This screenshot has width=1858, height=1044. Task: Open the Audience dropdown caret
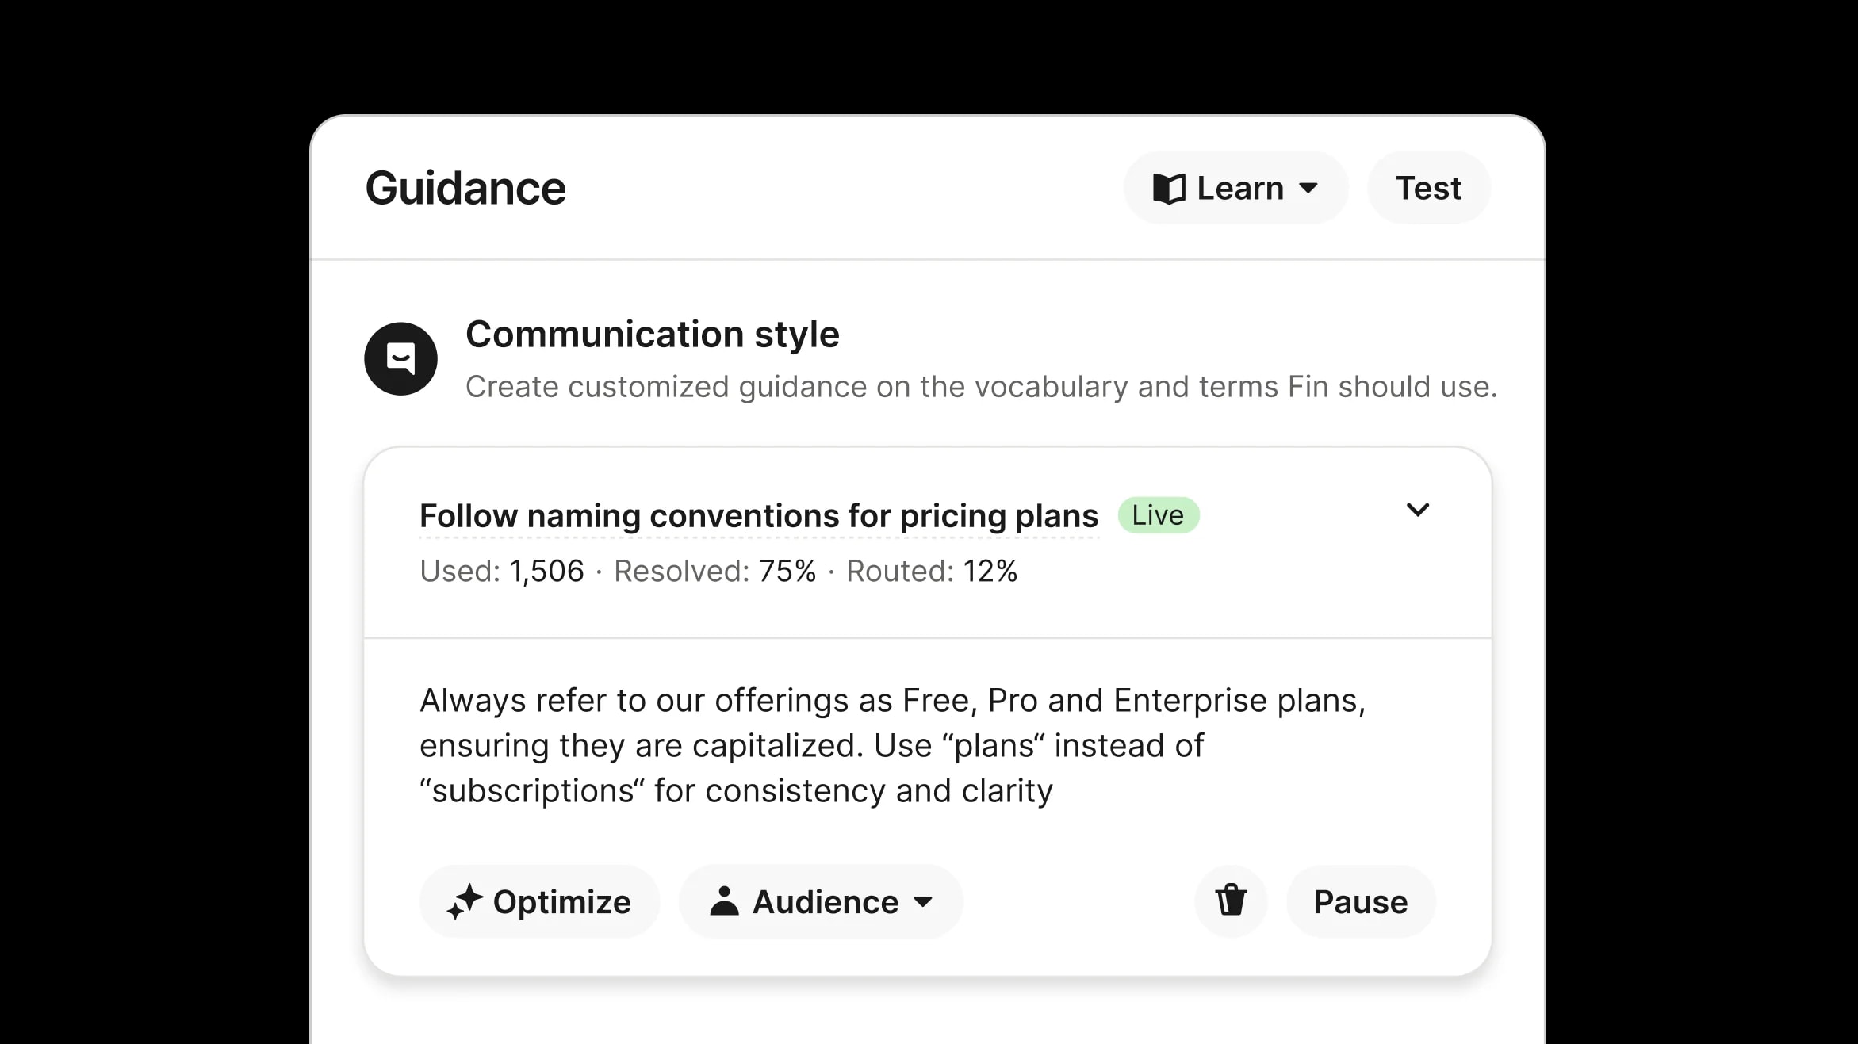(923, 902)
